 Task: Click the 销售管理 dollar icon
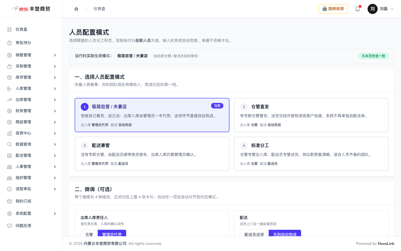(9, 55)
